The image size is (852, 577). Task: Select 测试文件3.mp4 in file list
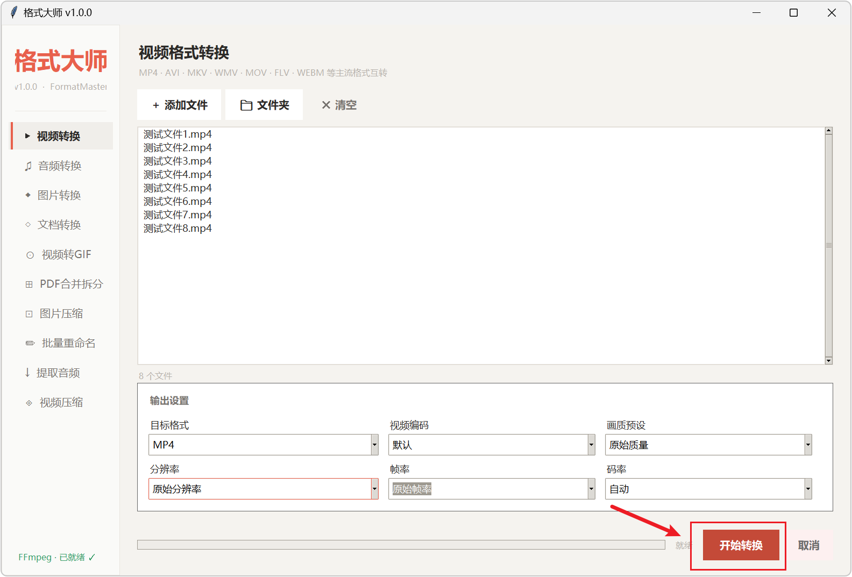[x=177, y=161]
